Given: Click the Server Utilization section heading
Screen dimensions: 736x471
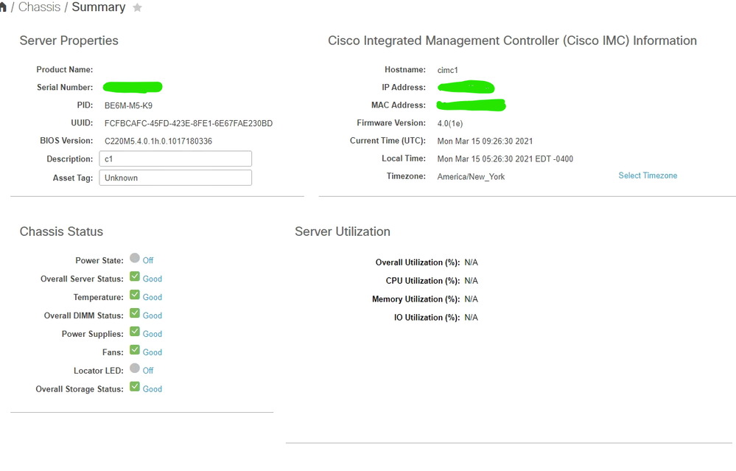Looking at the screenshot, I should [343, 231].
